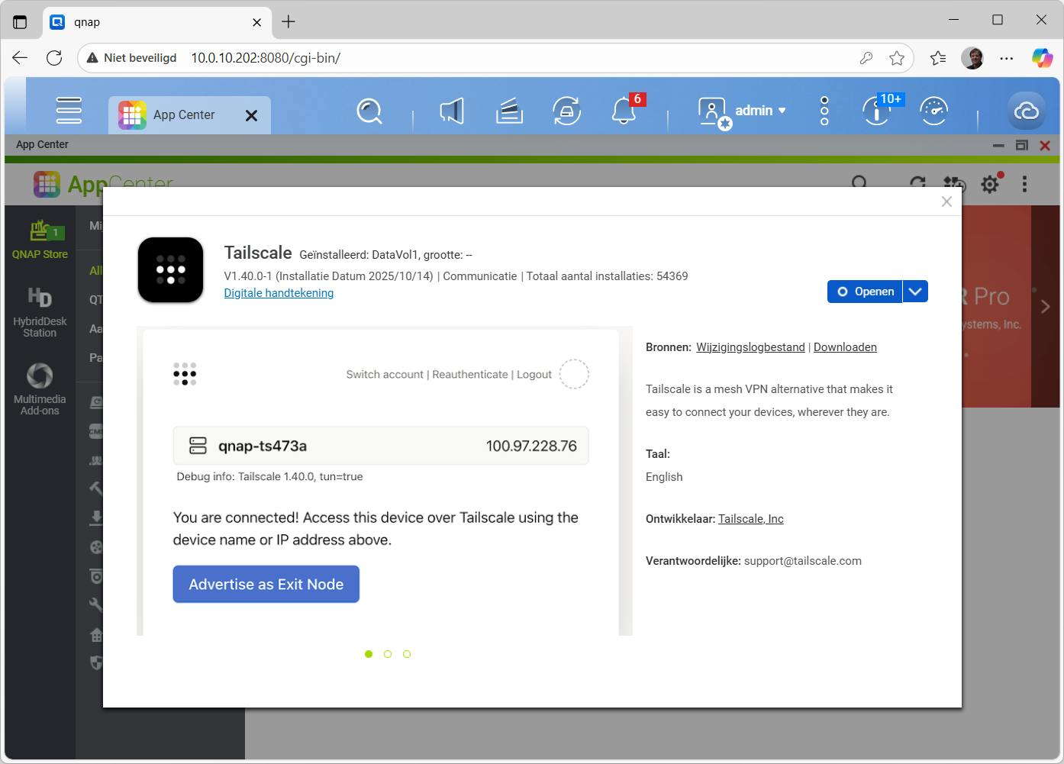1064x764 pixels.
Task: Open the three-dot more options in QTS bar
Action: pyautogui.click(x=824, y=111)
